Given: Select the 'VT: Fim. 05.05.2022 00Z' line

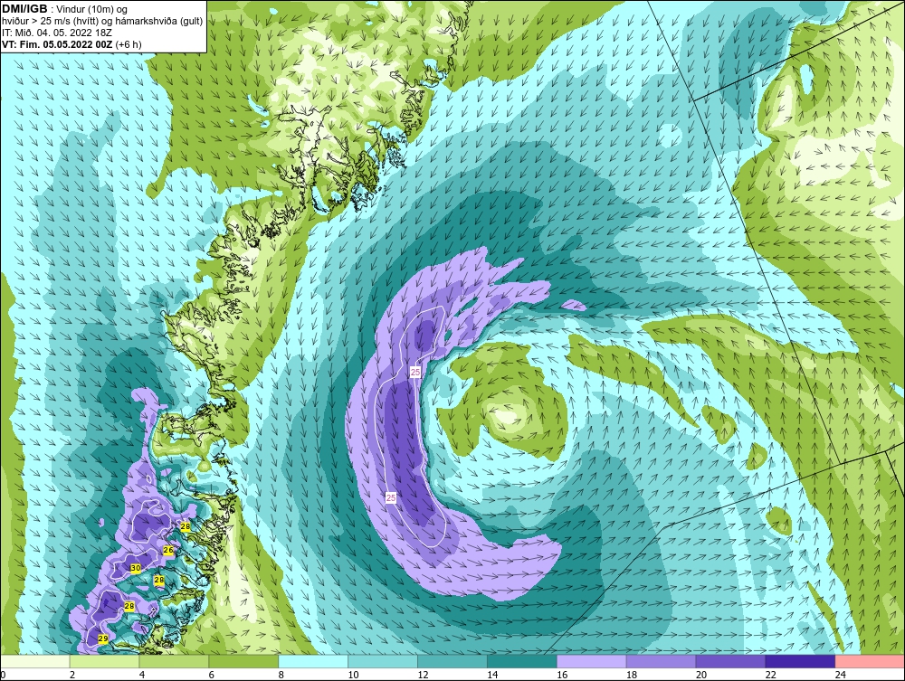Looking at the screenshot, I should point(57,44).
